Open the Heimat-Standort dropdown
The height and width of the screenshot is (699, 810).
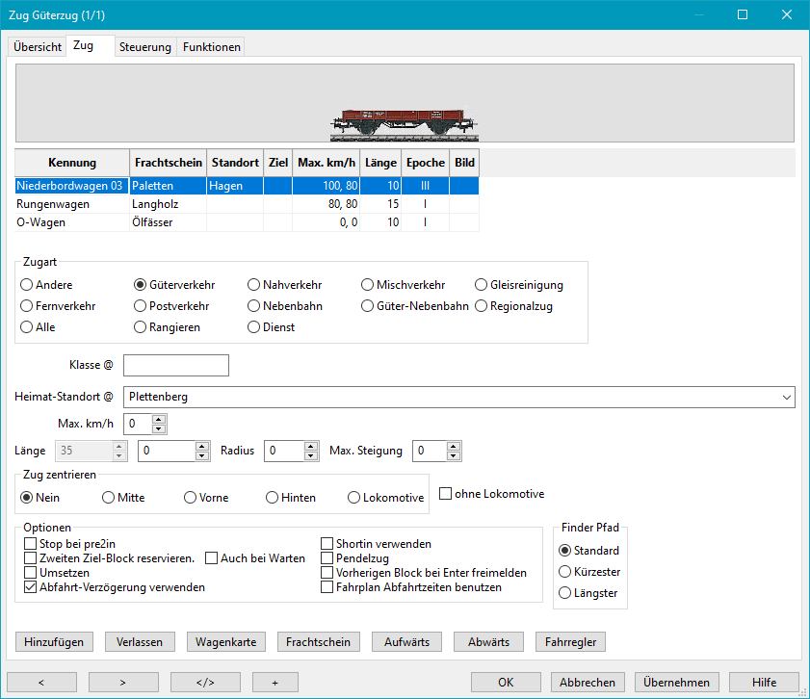786,397
